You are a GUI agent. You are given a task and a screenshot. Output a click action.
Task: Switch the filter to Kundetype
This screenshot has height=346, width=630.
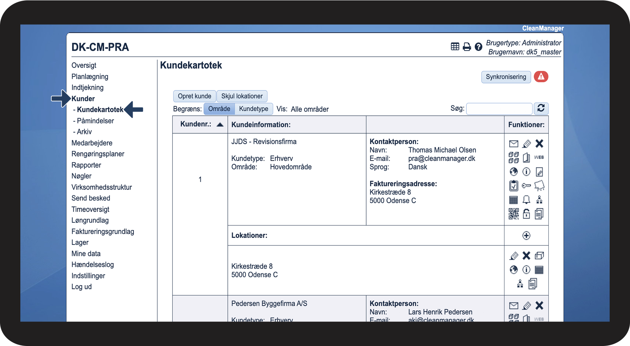pos(254,109)
